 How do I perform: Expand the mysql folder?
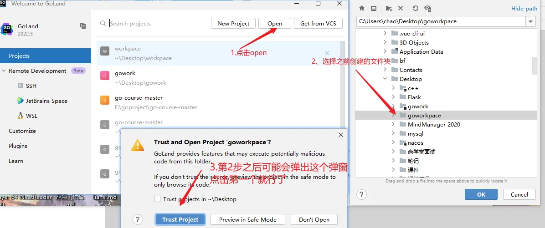click(393, 134)
